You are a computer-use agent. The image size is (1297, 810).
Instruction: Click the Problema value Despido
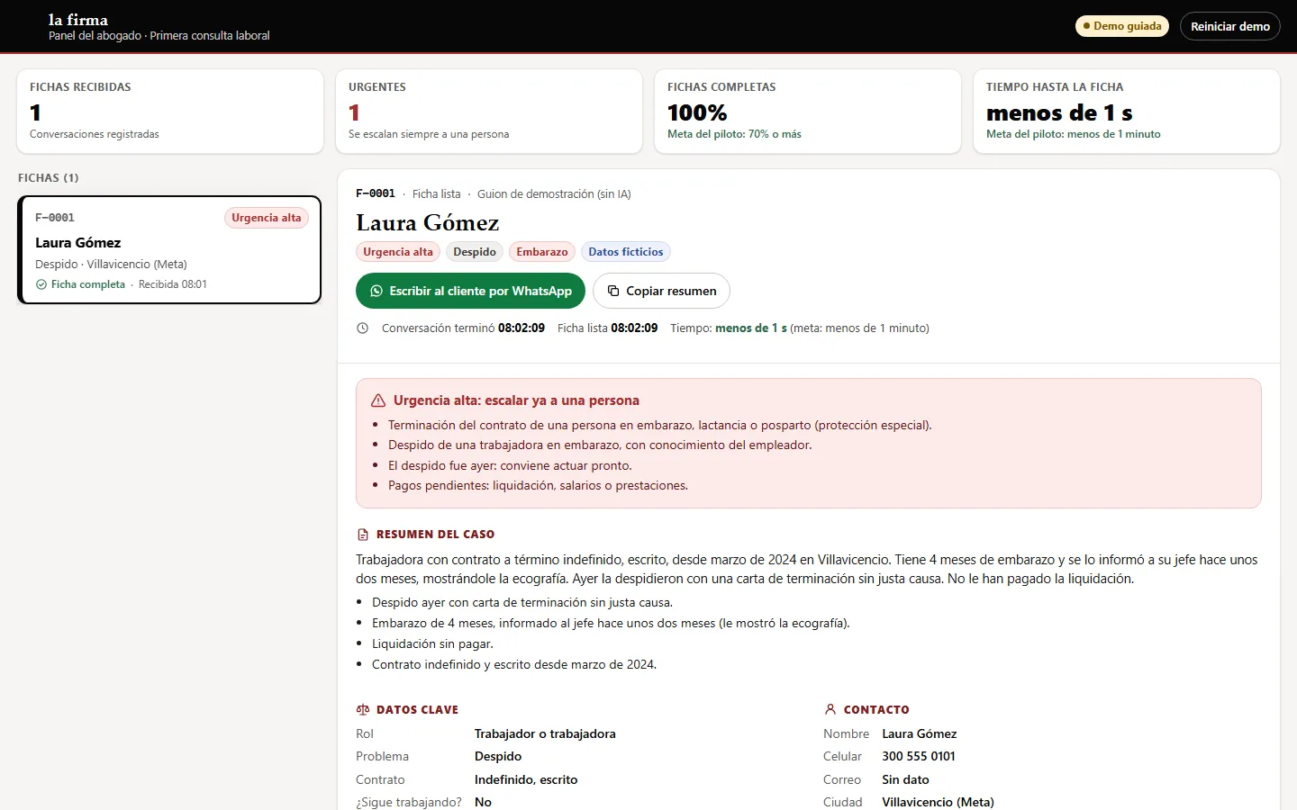click(498, 757)
